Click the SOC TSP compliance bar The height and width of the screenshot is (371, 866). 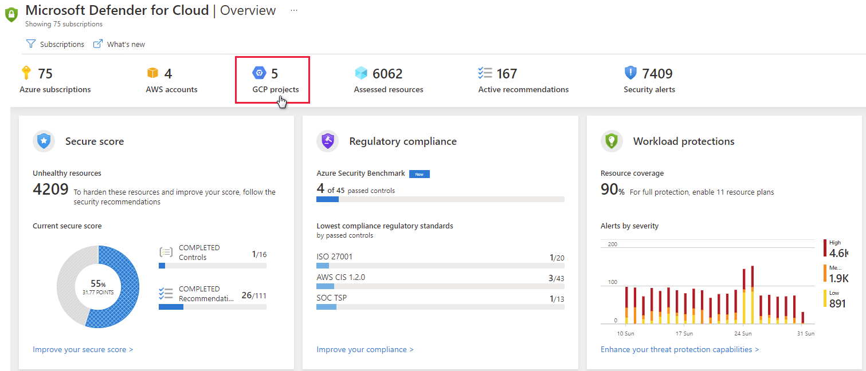point(440,307)
